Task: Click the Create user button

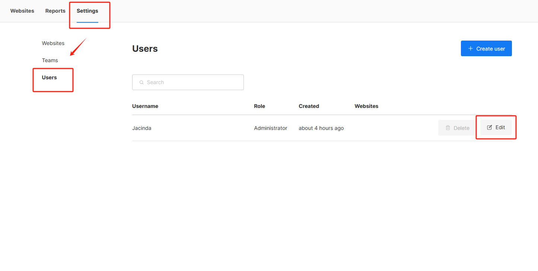Action: click(486, 48)
